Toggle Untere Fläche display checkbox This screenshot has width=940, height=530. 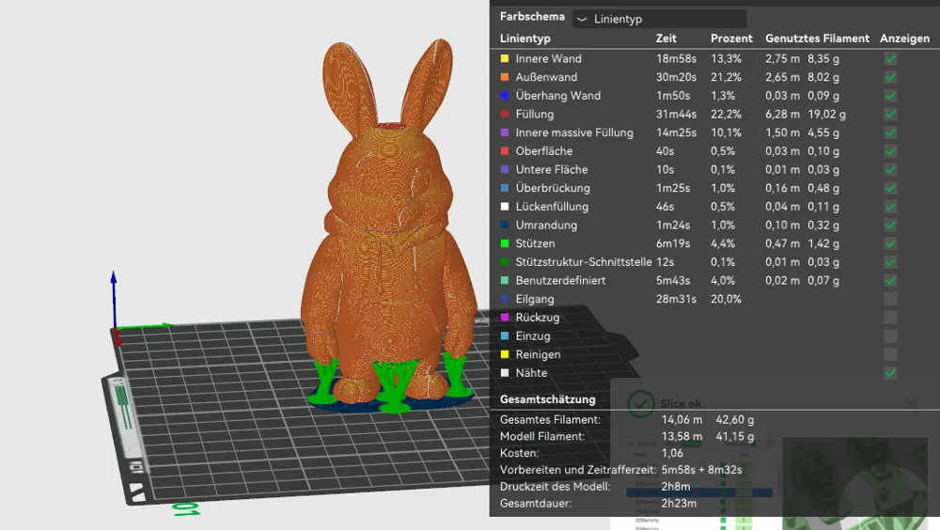pyautogui.click(x=890, y=170)
